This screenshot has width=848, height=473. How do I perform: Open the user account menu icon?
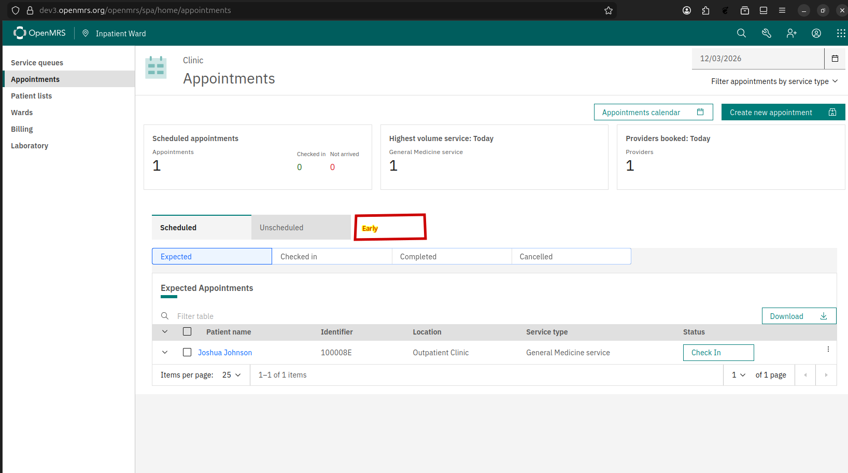816,33
